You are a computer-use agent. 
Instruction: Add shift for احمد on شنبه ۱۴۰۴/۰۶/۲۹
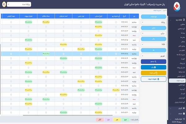click(x=64, y=104)
